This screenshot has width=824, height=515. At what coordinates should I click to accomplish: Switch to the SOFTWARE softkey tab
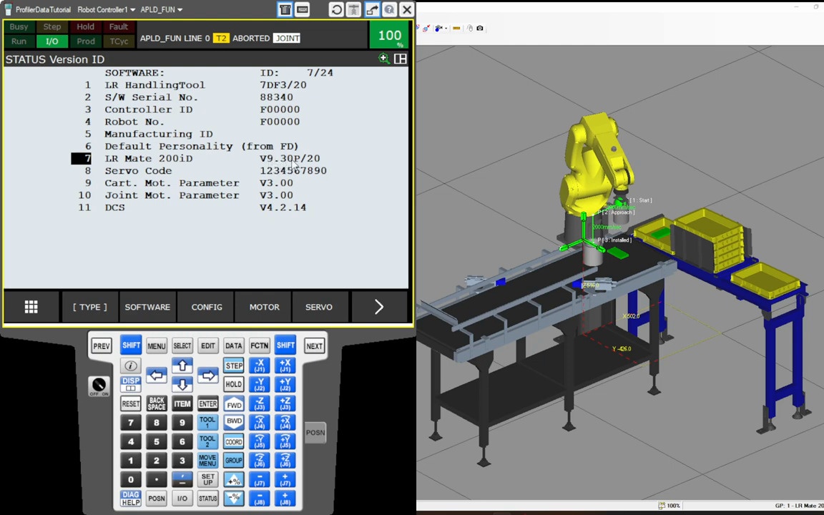(x=147, y=307)
